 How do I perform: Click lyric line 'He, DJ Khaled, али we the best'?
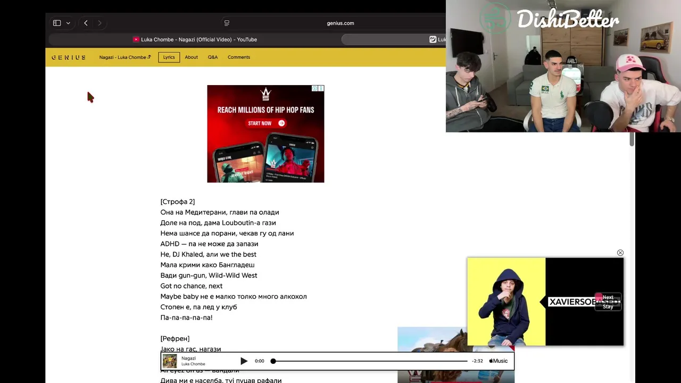coord(209,254)
